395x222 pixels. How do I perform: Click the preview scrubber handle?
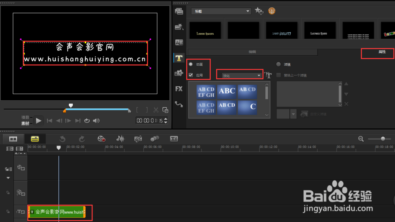pos(71,105)
